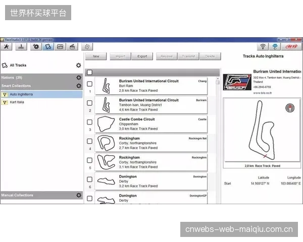This screenshot has width=303, height=242.
Task: Expand the Smart Collections section
Action: coord(42,86)
